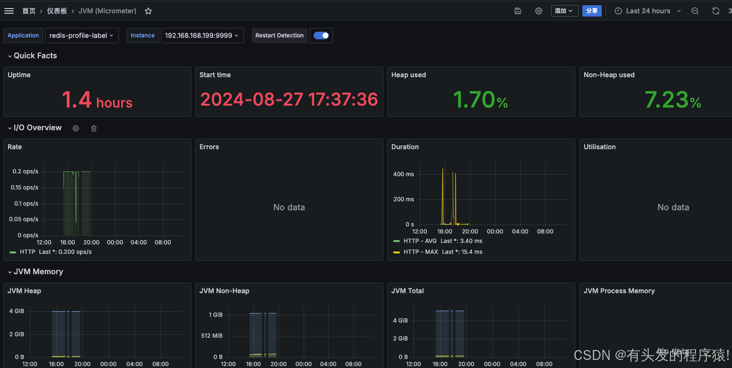Open the Start time panel title
The width and height of the screenshot is (732, 368).
point(215,75)
